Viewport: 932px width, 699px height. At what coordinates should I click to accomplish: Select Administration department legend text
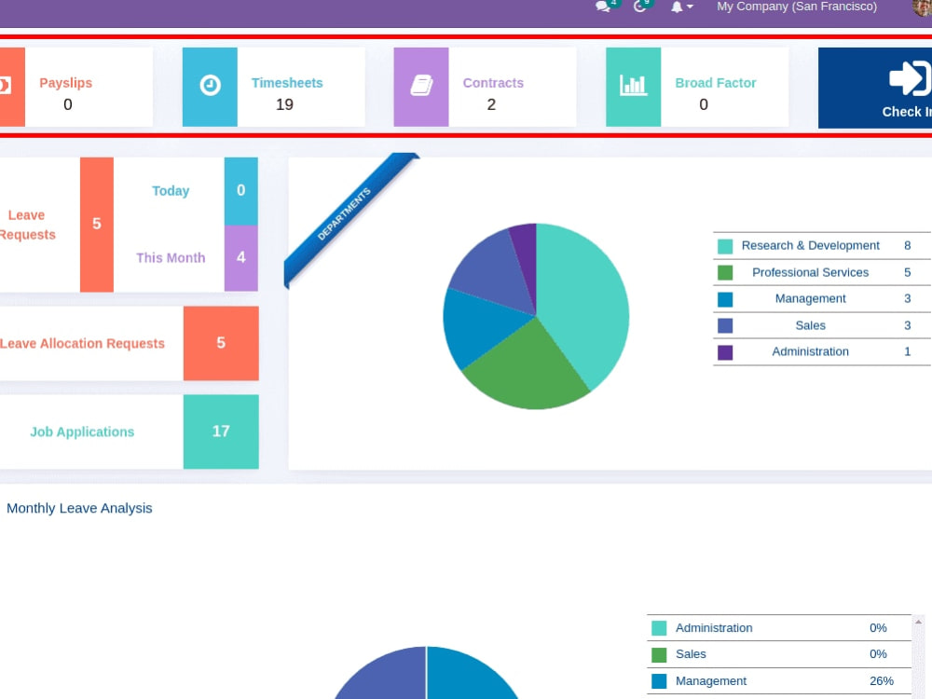tap(810, 351)
